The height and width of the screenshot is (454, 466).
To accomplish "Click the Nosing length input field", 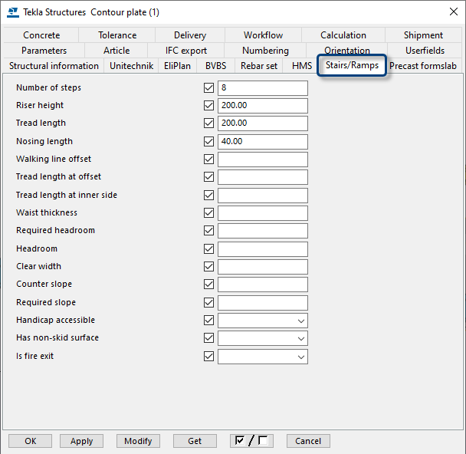I will click(x=262, y=142).
